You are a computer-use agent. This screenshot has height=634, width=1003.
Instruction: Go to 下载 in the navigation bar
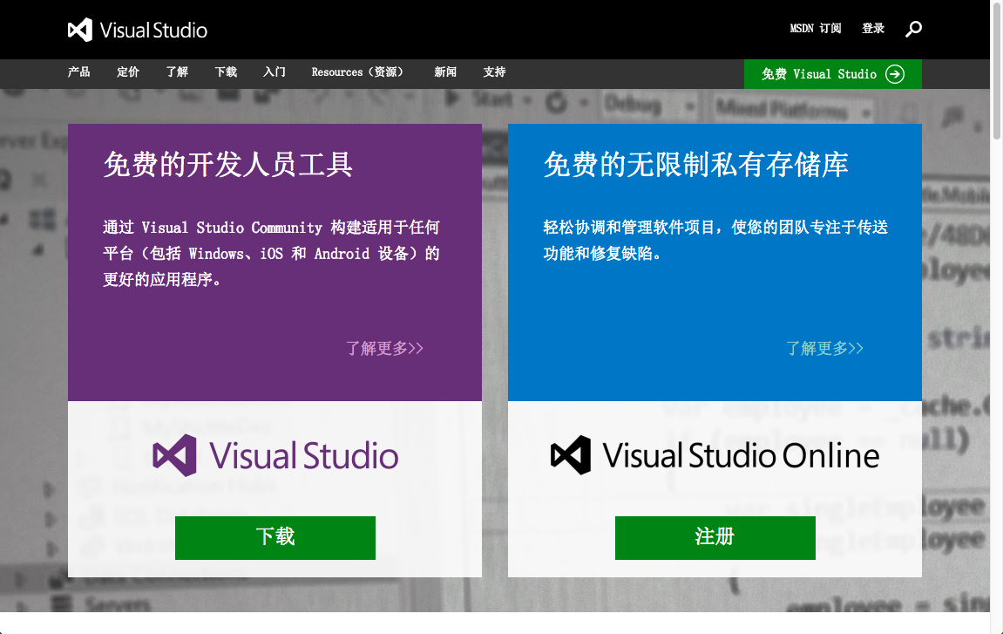[226, 72]
